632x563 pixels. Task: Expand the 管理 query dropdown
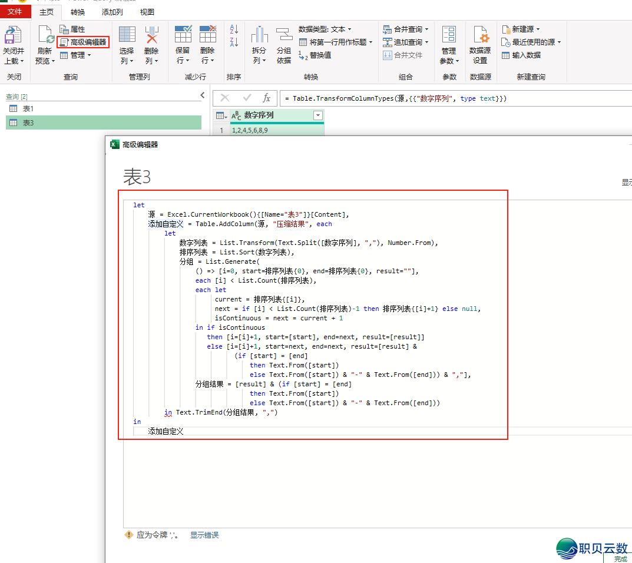point(75,55)
